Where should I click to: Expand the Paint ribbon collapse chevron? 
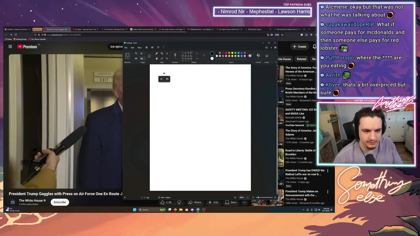pos(276,62)
